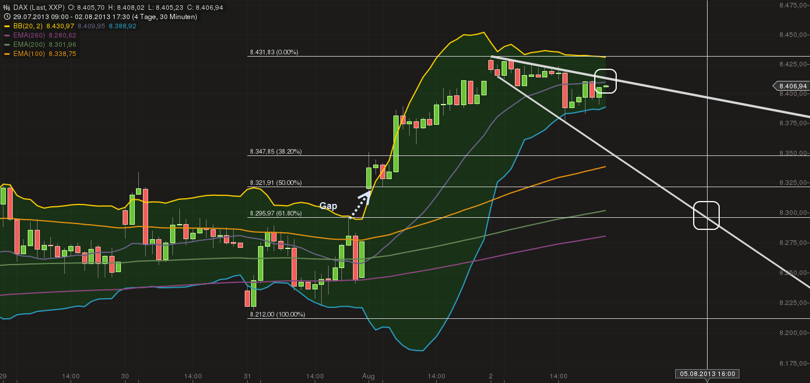Select the orange EMA(100) line marker

(8, 52)
